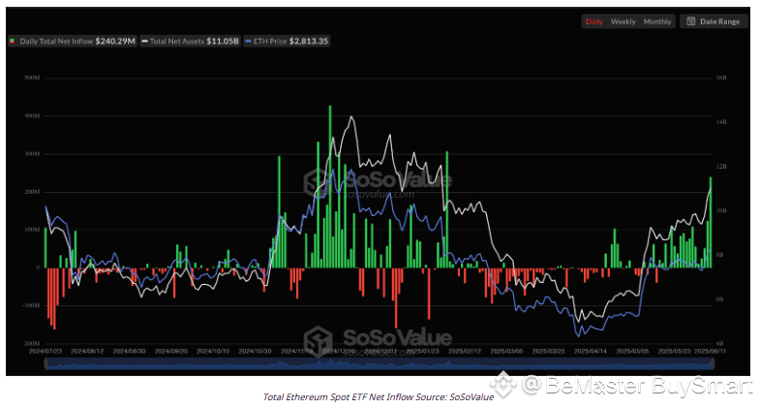Click the blue ETH Price legend marker
Image resolution: width=760 pixels, height=409 pixels.
(248, 42)
